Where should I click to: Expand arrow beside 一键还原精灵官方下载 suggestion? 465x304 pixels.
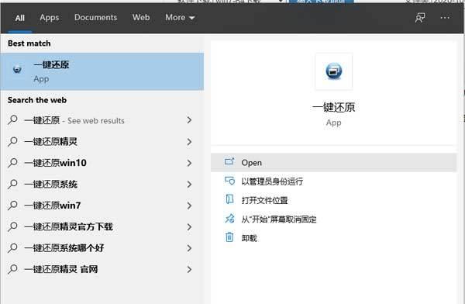click(189, 226)
